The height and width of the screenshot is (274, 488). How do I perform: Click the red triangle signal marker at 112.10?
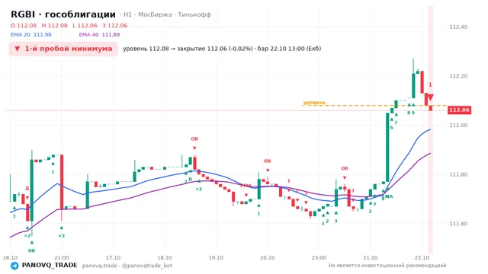[x=430, y=97]
